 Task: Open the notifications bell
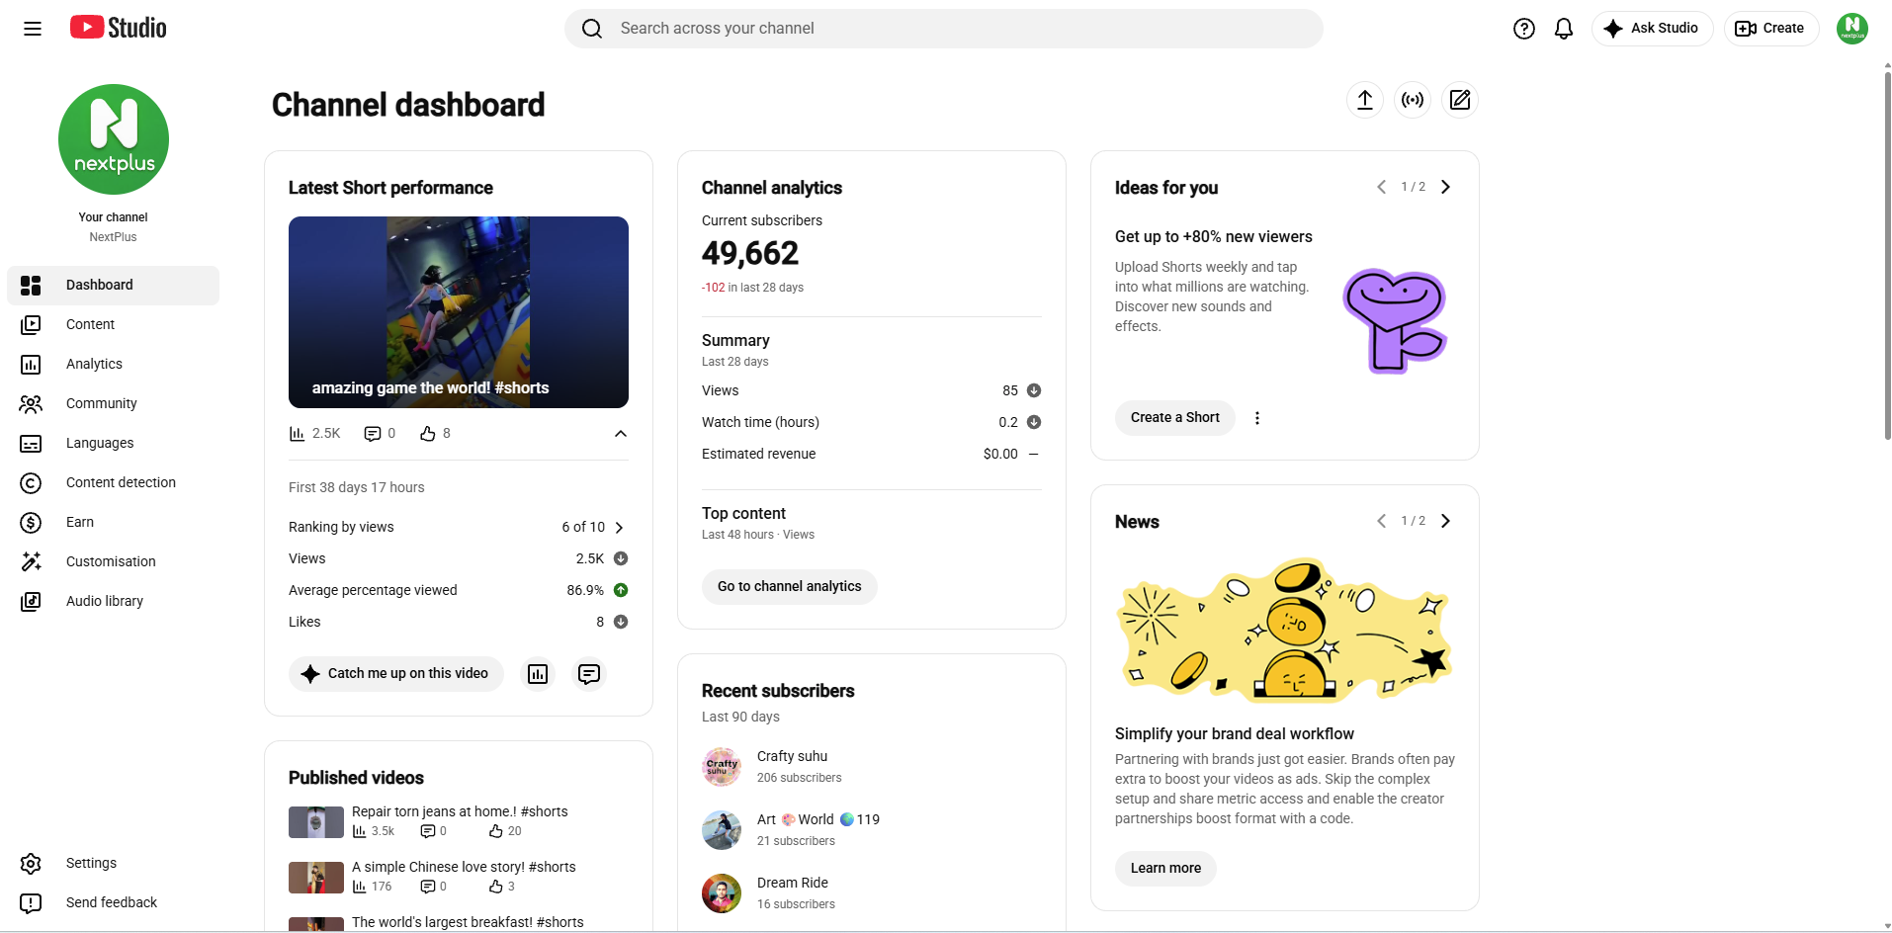(x=1564, y=29)
